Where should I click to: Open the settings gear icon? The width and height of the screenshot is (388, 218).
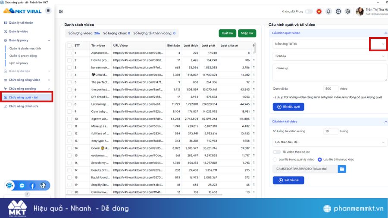click(347, 11)
